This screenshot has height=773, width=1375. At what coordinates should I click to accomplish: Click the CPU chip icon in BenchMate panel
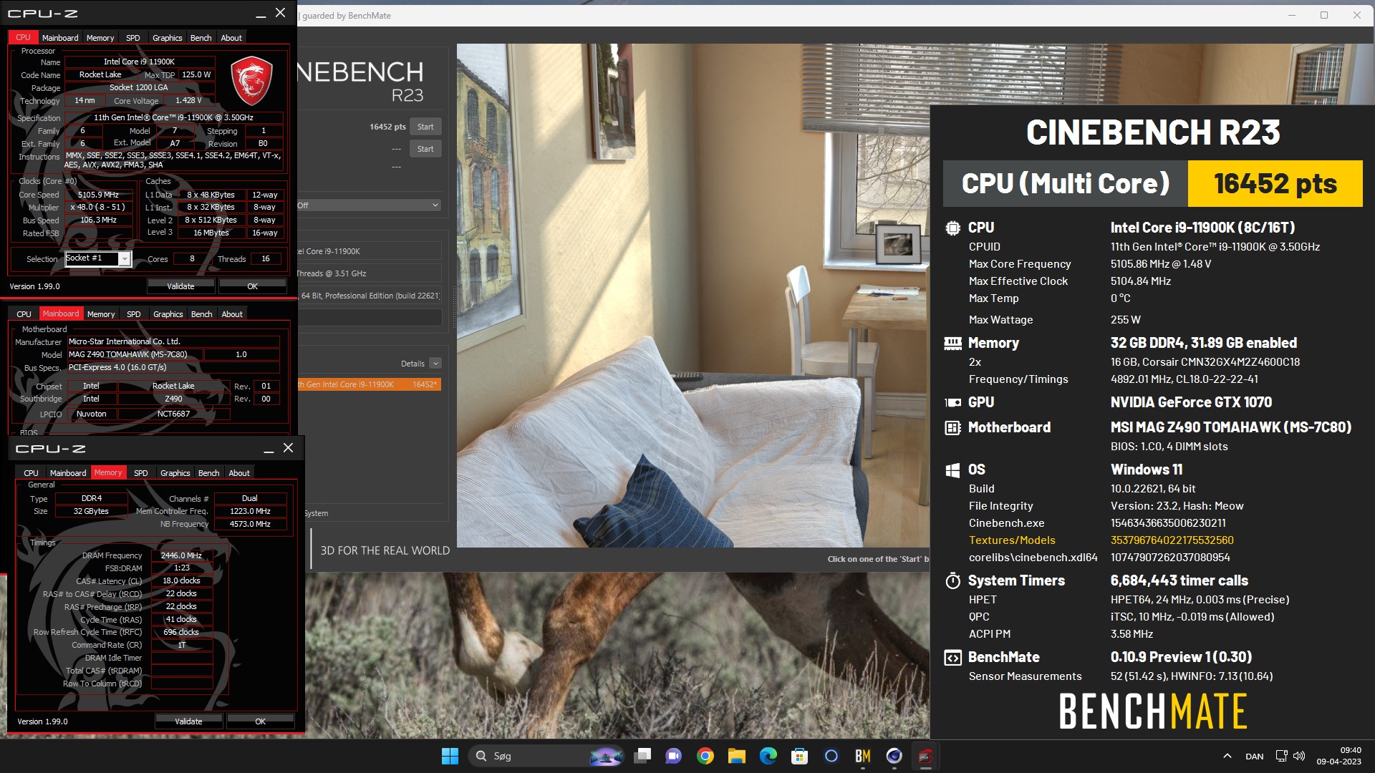pyautogui.click(x=952, y=228)
